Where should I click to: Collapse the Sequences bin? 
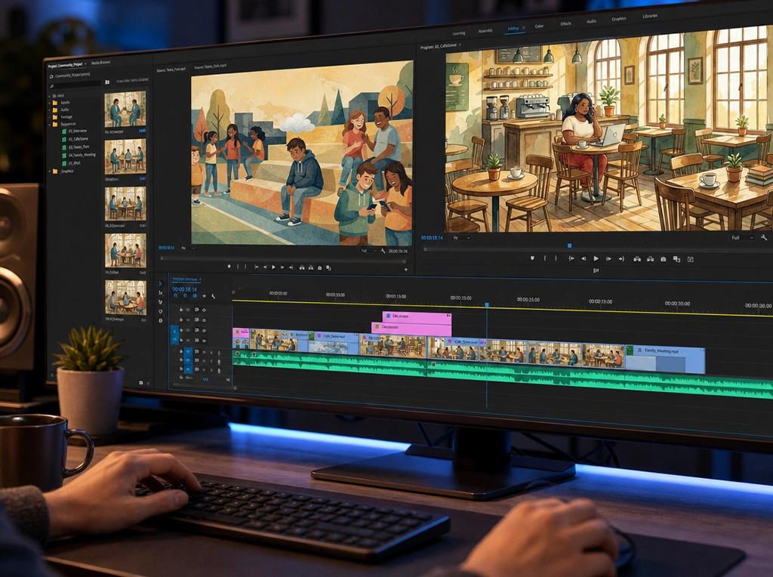click(50, 125)
